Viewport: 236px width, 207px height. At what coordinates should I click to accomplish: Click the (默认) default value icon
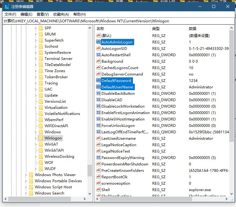98,35
